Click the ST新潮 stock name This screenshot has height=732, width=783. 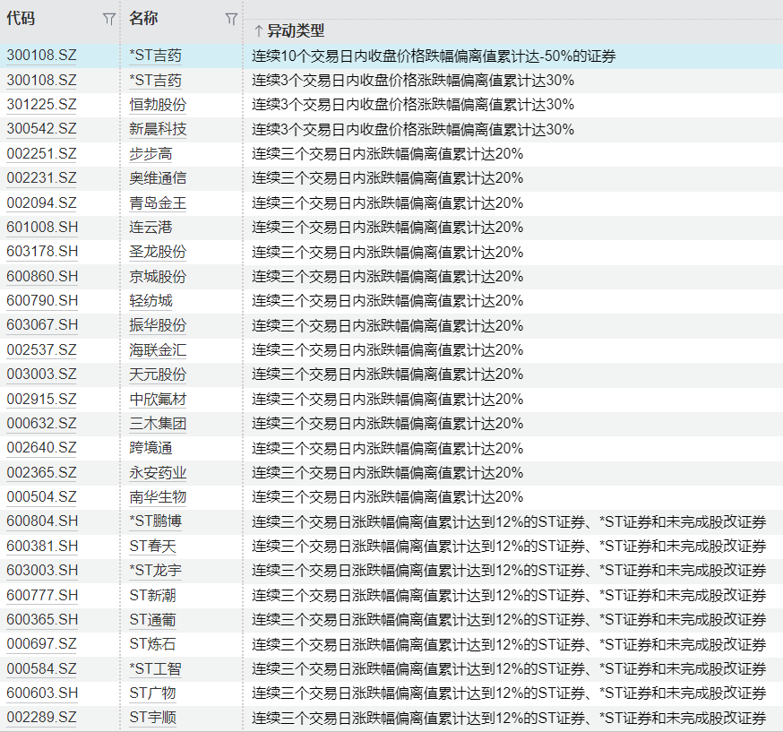coord(153,595)
